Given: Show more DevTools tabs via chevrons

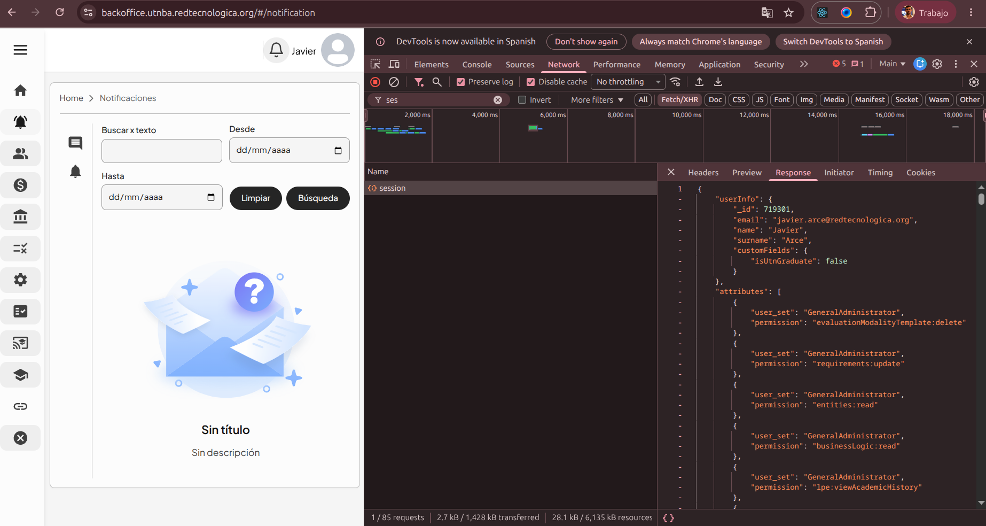Looking at the screenshot, I should (804, 64).
